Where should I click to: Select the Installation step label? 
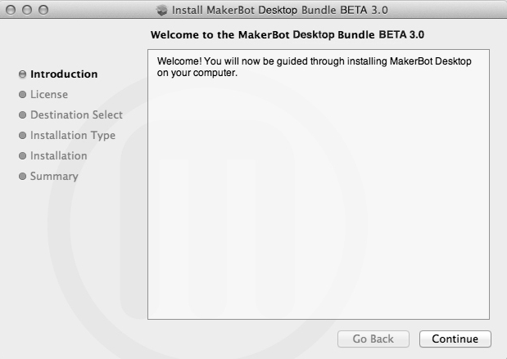coord(58,155)
